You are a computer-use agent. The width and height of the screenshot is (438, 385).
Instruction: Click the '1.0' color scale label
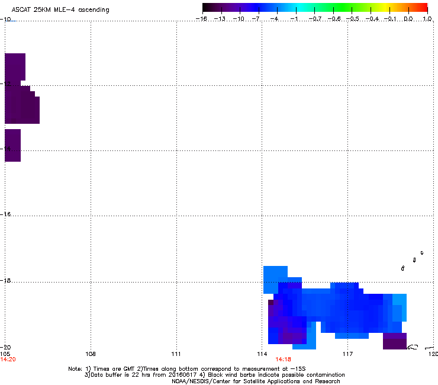427,19
